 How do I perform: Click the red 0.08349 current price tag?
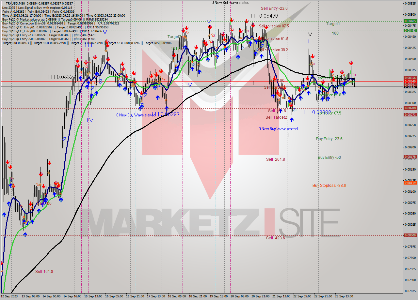point(410,81)
